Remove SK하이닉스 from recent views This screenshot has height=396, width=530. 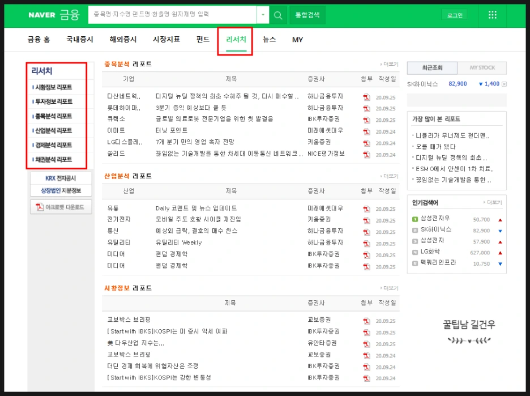504,84
